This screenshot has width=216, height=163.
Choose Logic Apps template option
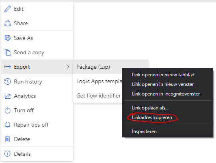[x=99, y=81]
